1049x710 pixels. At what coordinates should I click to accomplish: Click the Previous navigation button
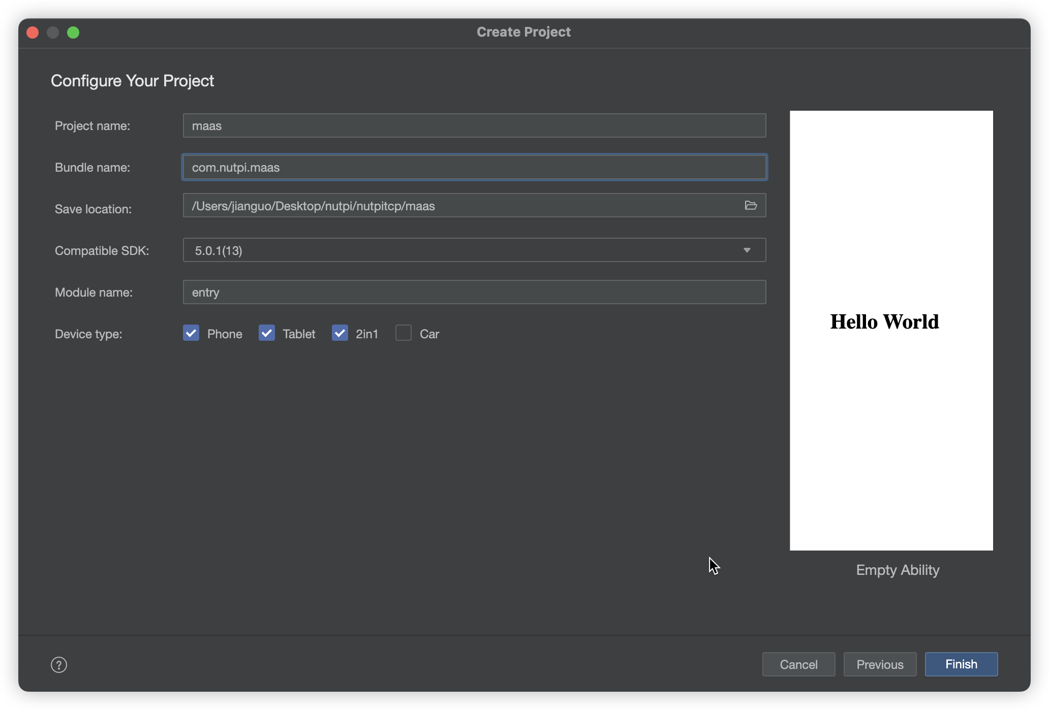pyautogui.click(x=880, y=664)
